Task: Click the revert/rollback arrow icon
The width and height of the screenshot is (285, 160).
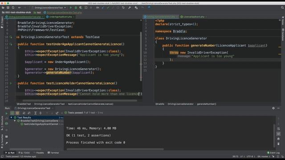Action: click(x=123, y=8)
